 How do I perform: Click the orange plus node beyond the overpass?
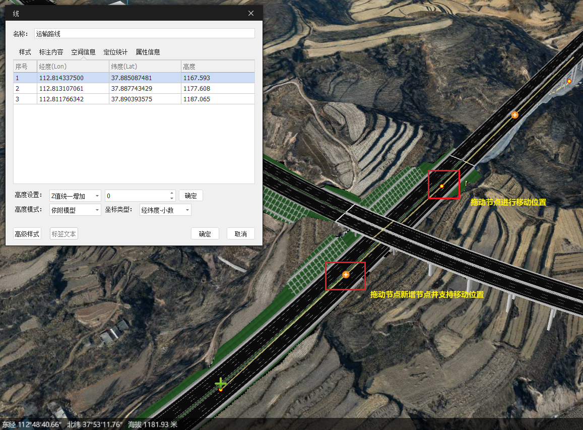point(514,115)
